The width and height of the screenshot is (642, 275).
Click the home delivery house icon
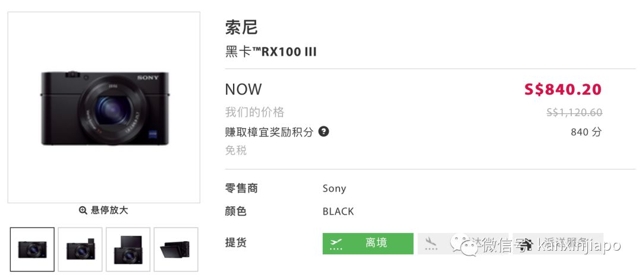tap(527, 243)
